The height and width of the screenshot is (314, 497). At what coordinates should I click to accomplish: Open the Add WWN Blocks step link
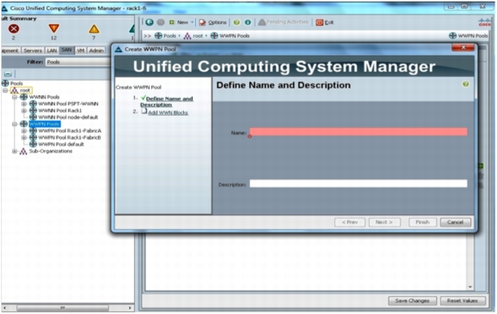pos(168,112)
